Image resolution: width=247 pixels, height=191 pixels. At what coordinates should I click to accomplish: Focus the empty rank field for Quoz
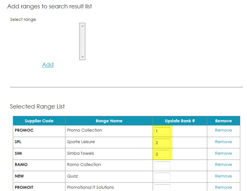click(162, 177)
